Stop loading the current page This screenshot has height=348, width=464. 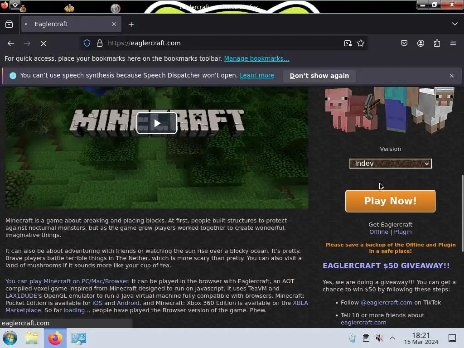(43, 43)
